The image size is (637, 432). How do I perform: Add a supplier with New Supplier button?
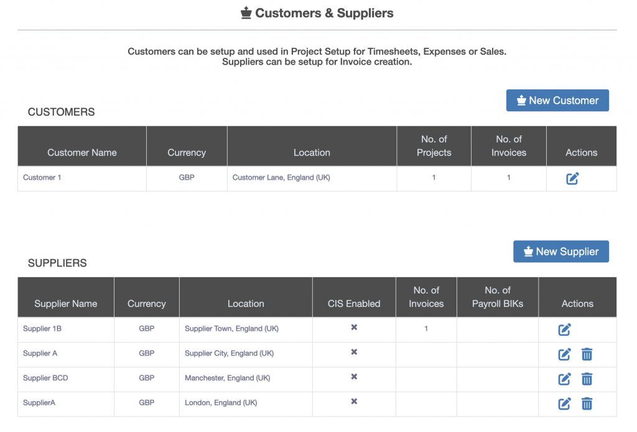(560, 252)
